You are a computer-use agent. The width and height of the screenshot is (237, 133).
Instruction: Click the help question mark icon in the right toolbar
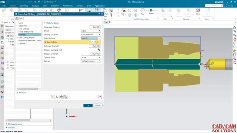click(235, 43)
